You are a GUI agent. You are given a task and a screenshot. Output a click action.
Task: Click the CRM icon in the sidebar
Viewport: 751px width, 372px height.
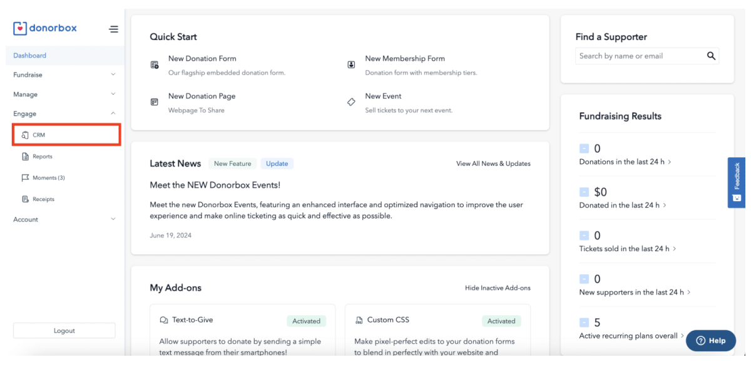25,135
